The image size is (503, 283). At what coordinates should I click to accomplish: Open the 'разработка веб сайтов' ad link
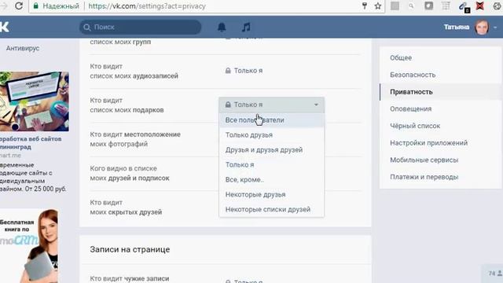tap(31, 143)
